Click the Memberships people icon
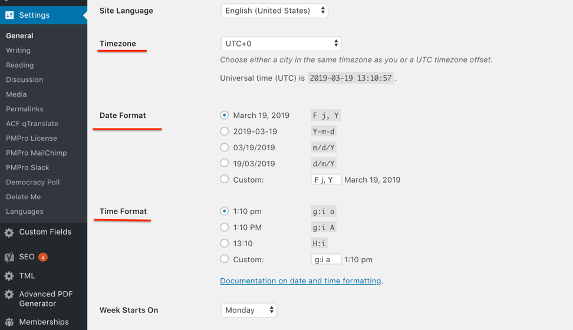The image size is (573, 330). coord(9,322)
